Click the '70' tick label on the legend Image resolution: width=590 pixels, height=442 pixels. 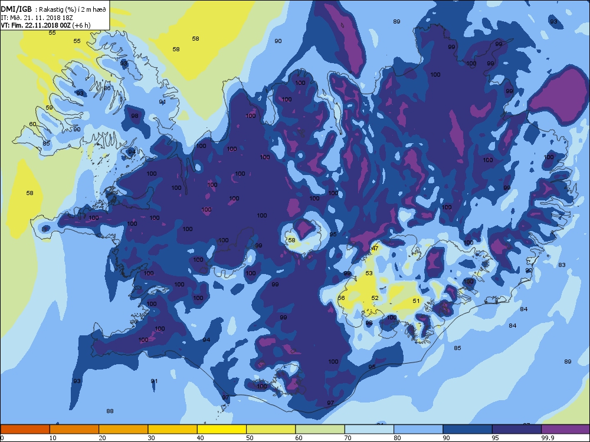(349, 438)
